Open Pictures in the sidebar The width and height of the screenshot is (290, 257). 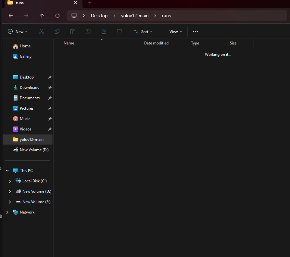point(28,108)
